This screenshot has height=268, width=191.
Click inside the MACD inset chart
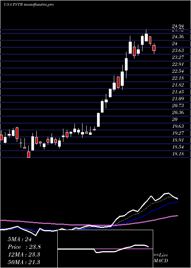(x=105, y=249)
